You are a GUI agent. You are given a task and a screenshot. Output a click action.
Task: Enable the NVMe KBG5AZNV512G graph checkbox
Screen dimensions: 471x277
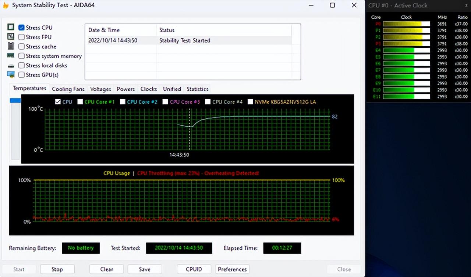tap(250, 102)
